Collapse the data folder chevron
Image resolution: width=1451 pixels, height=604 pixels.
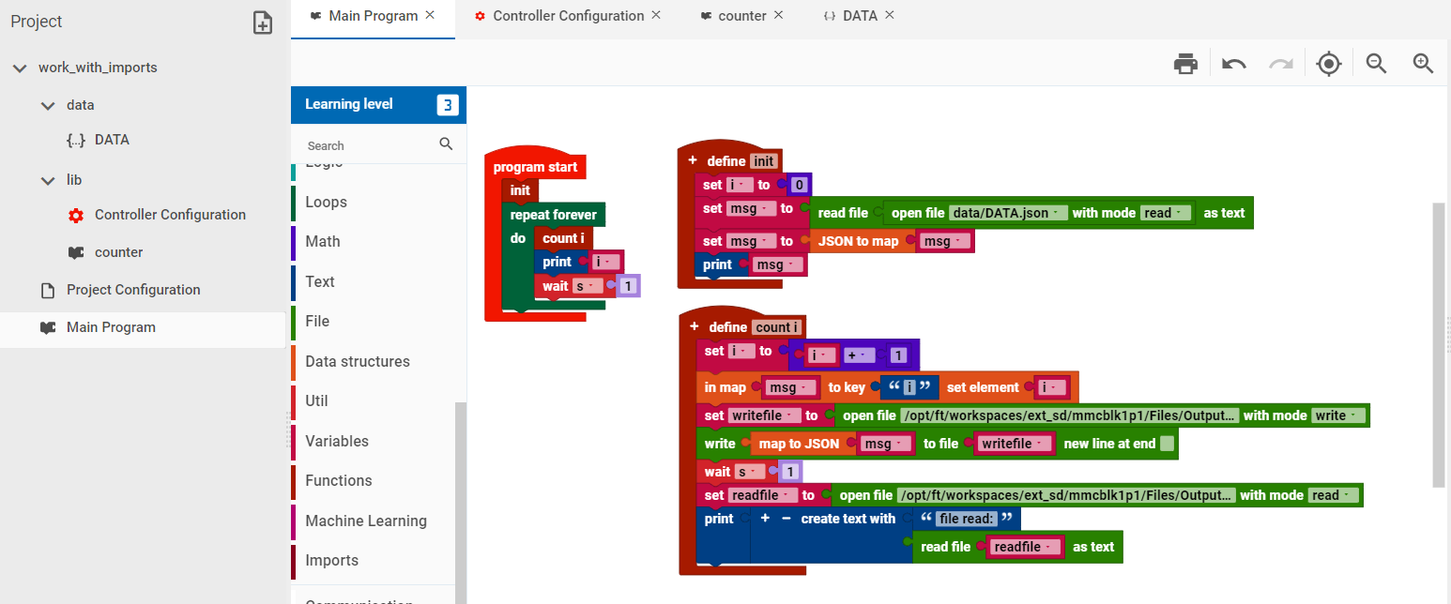[x=48, y=106]
